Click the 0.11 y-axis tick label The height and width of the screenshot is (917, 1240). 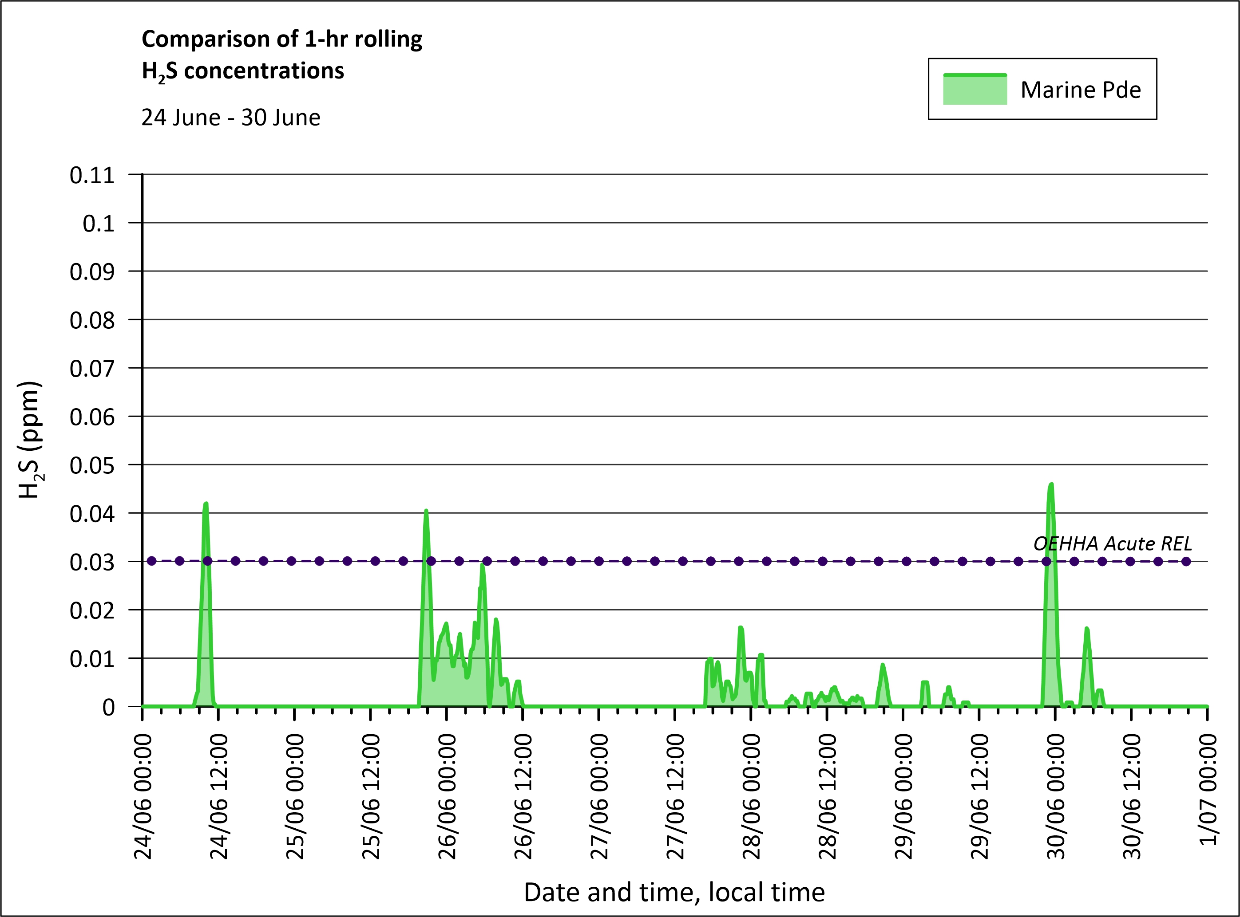(x=92, y=175)
